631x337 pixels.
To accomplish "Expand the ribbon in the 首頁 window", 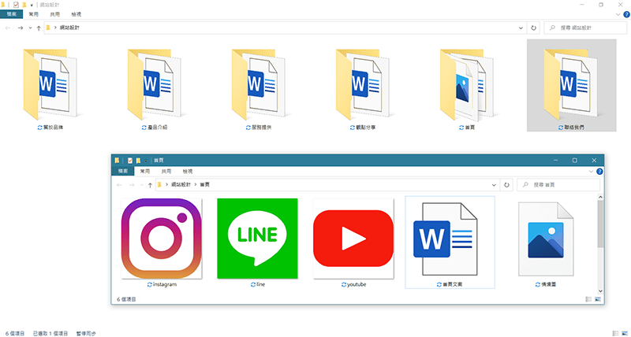I will tap(590, 171).
